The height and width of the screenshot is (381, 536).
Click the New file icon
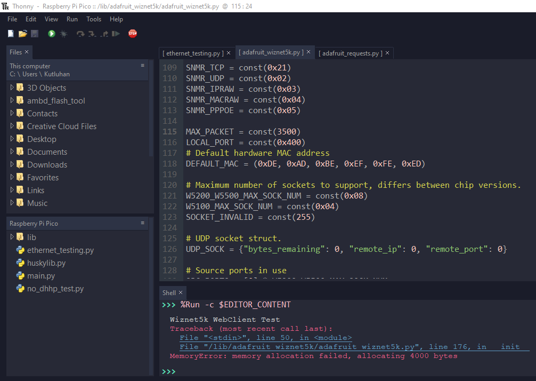[11, 34]
